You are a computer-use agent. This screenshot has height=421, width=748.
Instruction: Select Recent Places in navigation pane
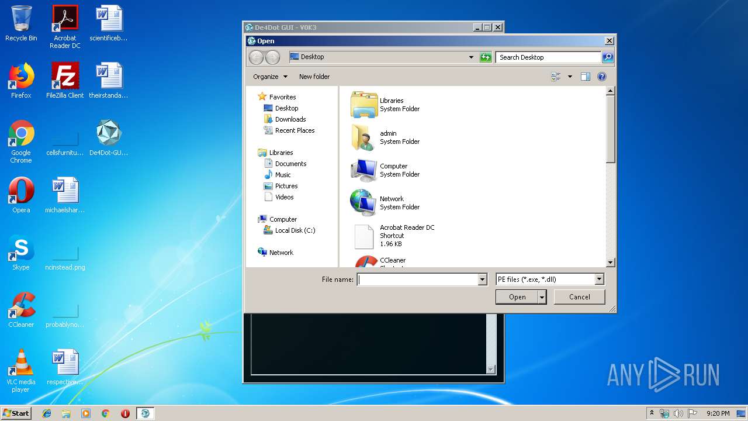click(289, 130)
